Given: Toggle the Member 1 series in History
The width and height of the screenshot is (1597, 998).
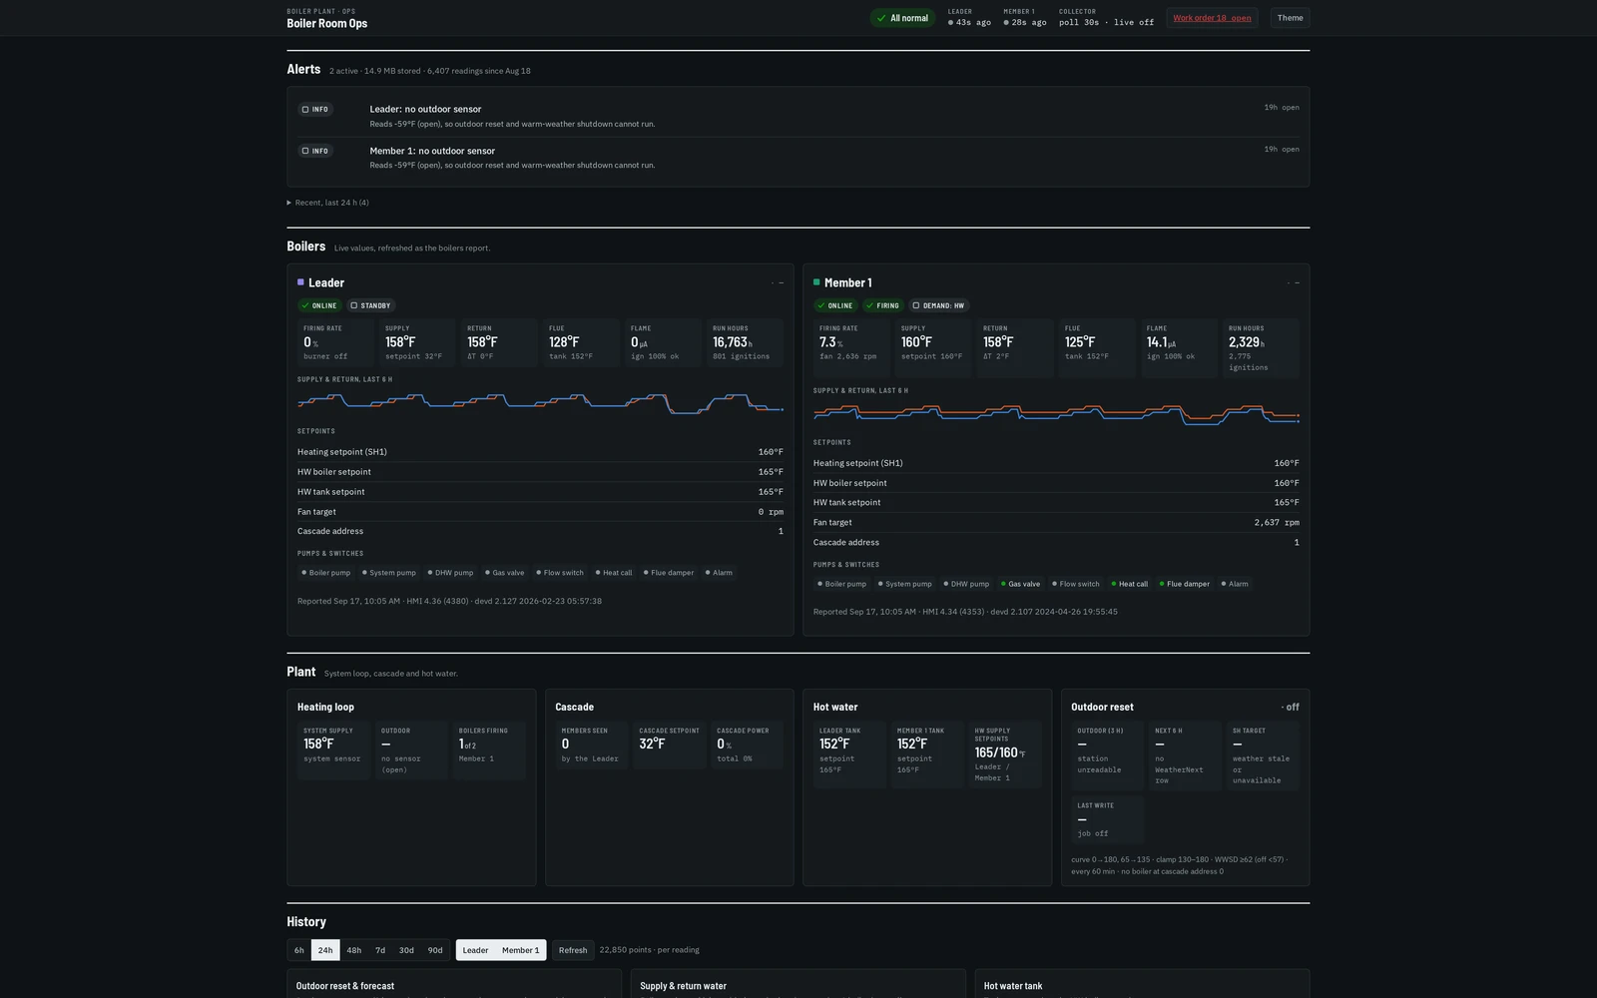Looking at the screenshot, I should coord(520,950).
